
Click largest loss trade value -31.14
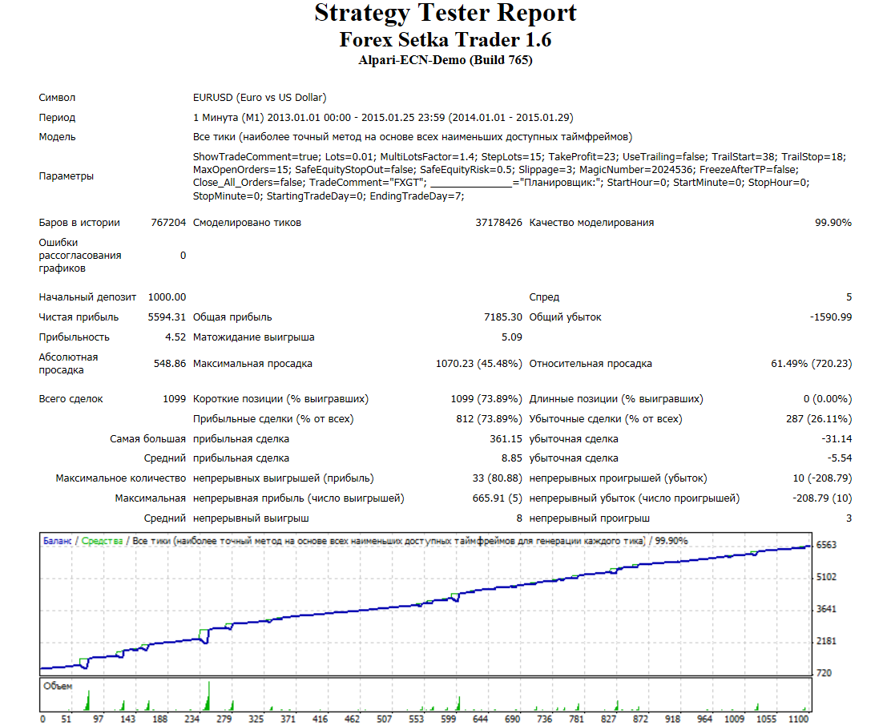tap(837, 439)
